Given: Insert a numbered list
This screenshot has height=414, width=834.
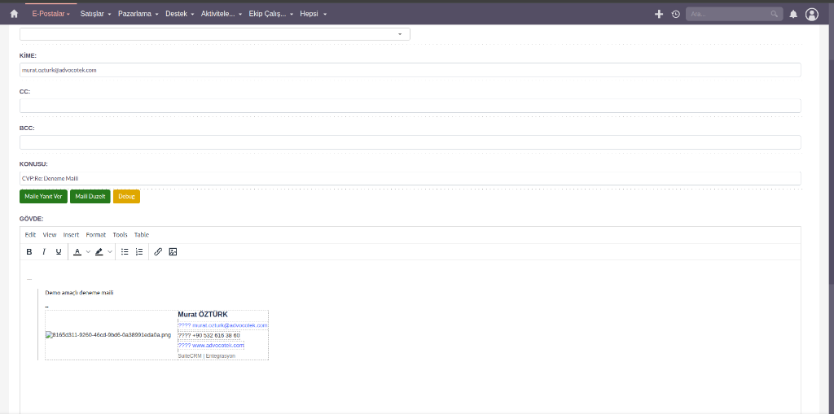Looking at the screenshot, I should (139, 252).
